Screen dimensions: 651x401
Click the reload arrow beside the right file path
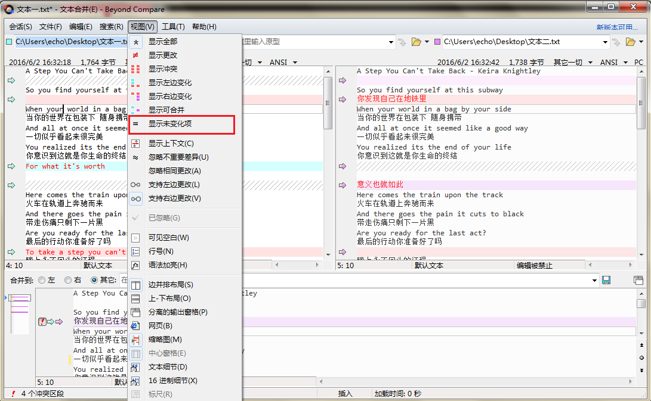pos(616,42)
